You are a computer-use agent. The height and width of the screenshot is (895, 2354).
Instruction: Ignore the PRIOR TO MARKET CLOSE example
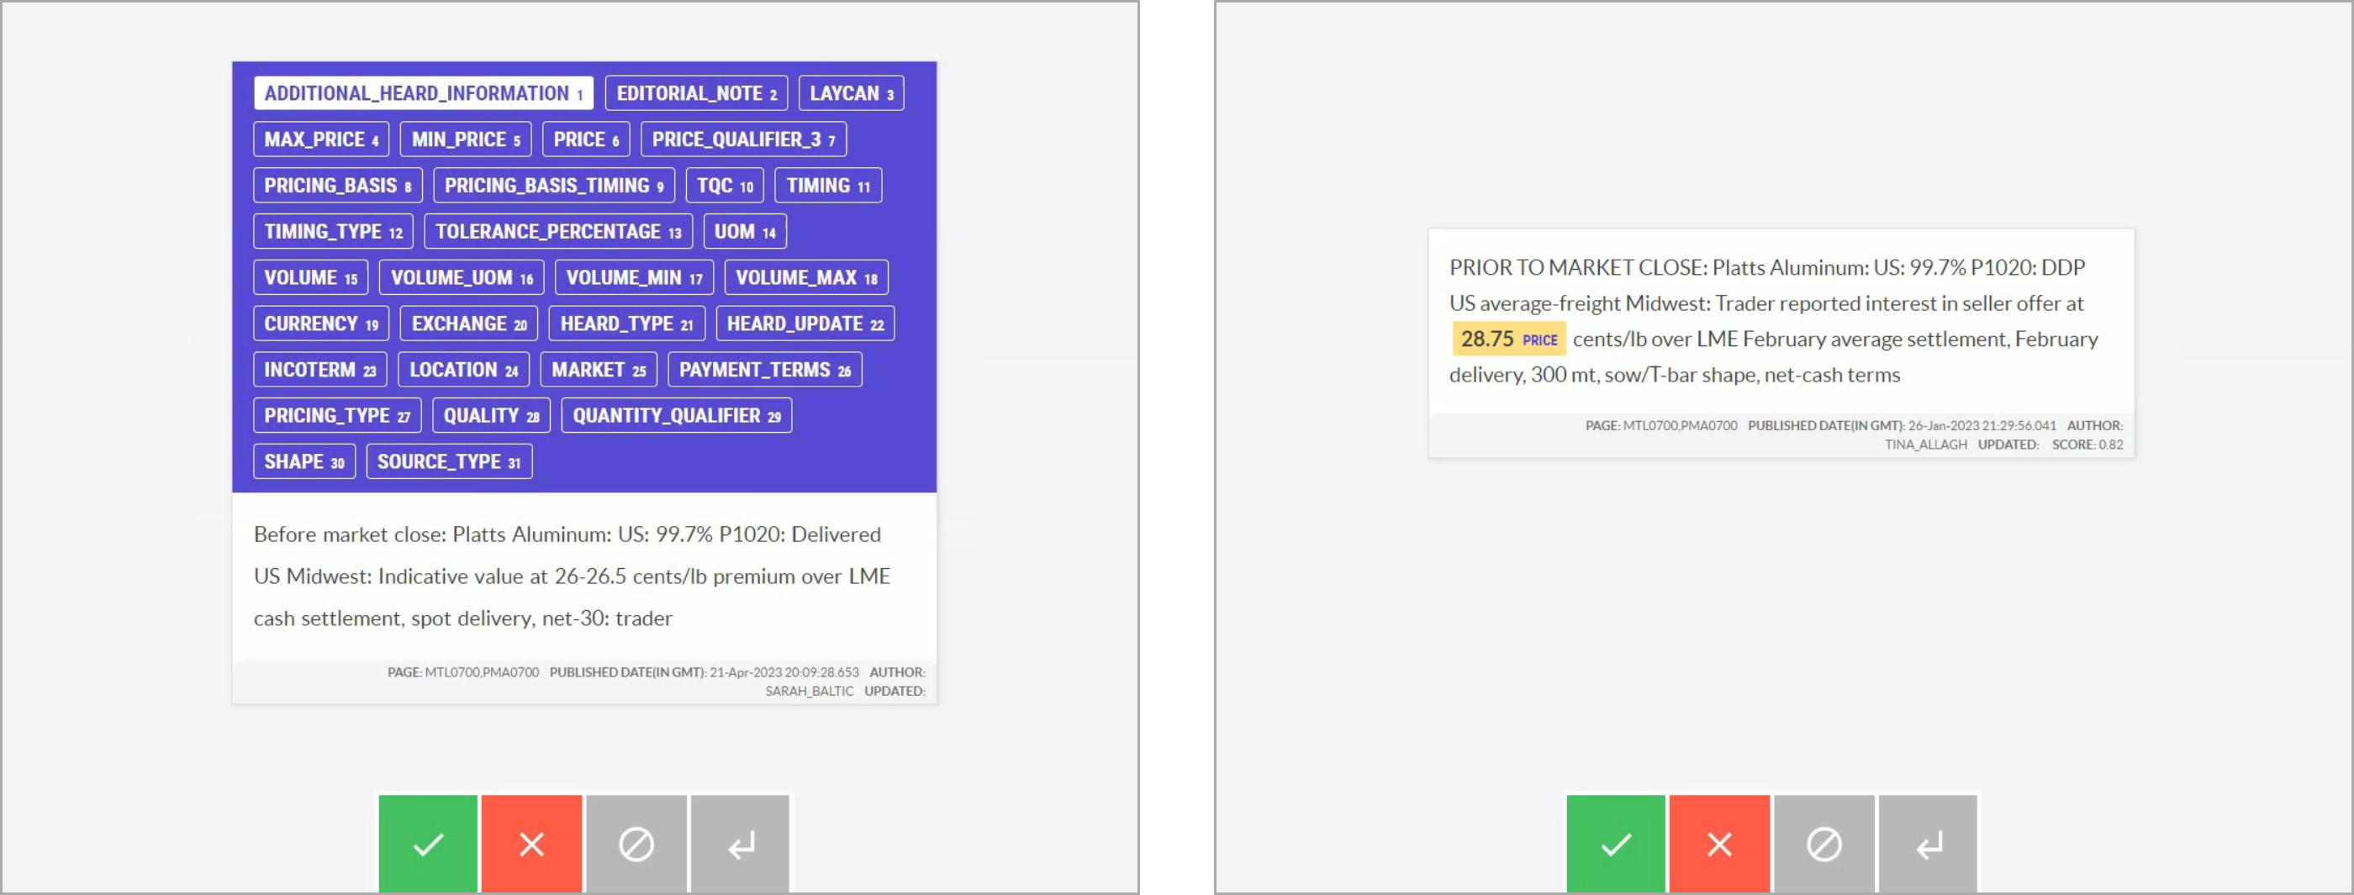1824,843
